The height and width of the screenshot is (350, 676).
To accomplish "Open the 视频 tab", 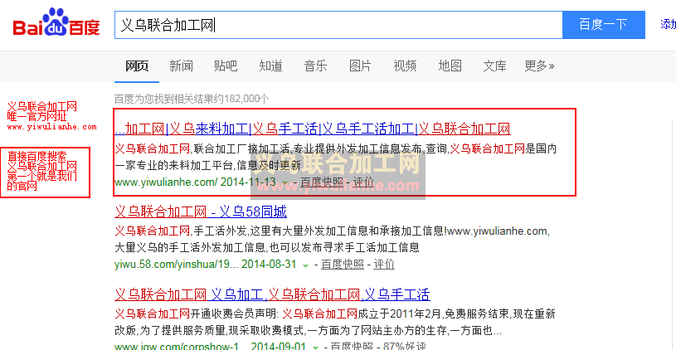I will pyautogui.click(x=405, y=66).
